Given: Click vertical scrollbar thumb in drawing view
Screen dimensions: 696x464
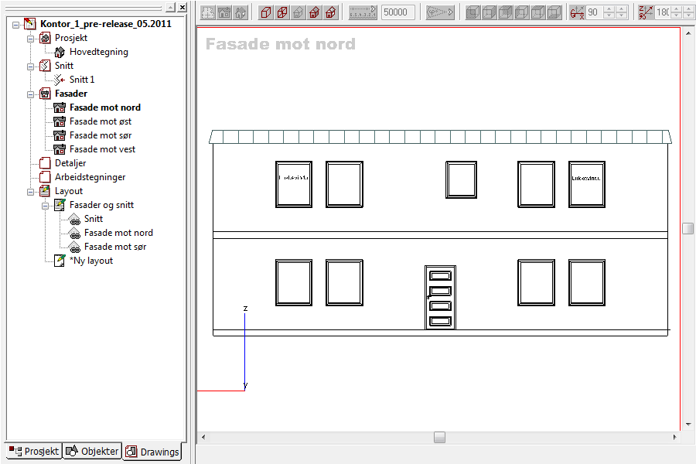Looking at the screenshot, I should [x=687, y=228].
